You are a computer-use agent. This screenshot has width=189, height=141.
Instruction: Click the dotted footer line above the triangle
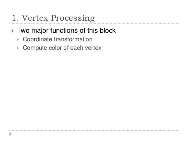[x=94, y=130]
